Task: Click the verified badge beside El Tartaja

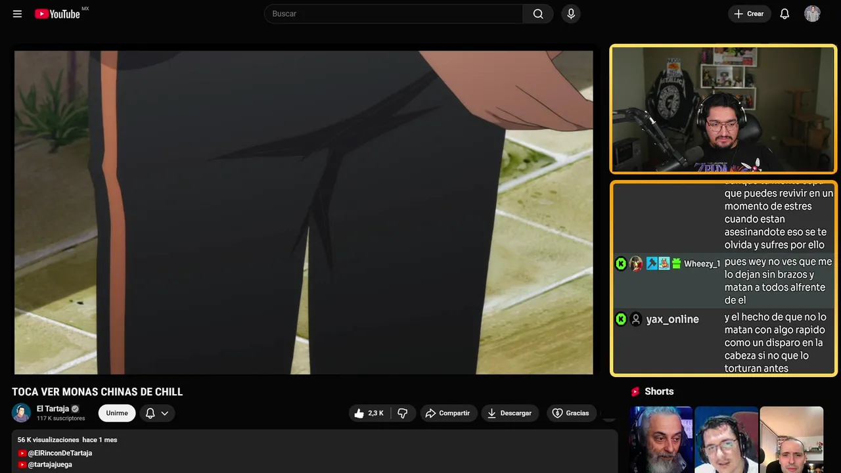Action: point(75,409)
